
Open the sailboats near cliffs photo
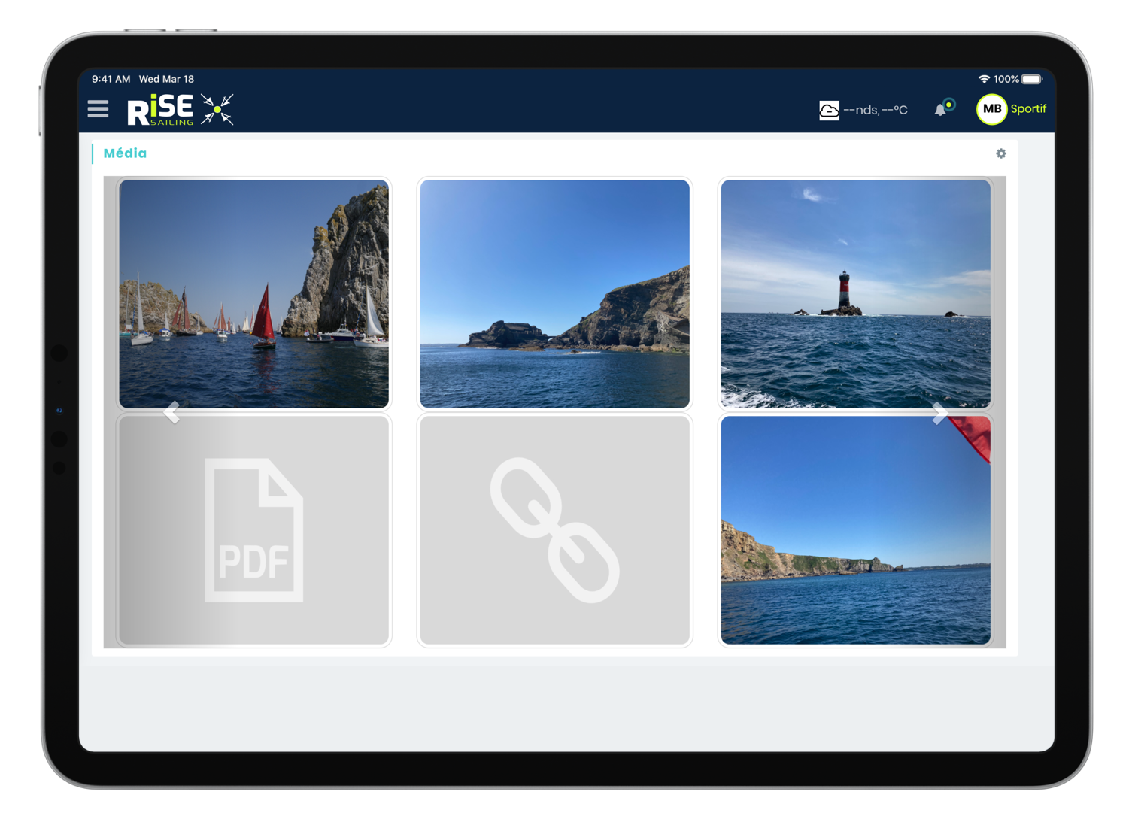[254, 293]
